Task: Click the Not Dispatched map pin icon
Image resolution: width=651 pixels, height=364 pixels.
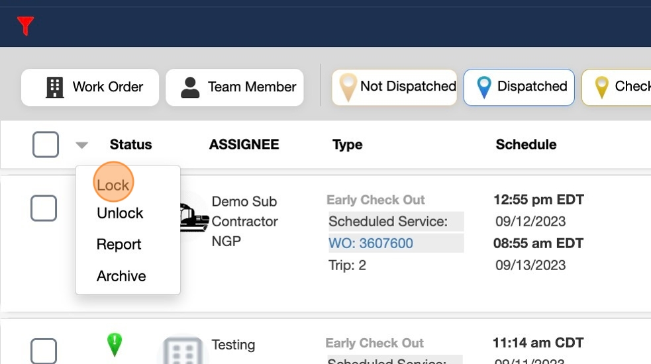Action: [348, 87]
